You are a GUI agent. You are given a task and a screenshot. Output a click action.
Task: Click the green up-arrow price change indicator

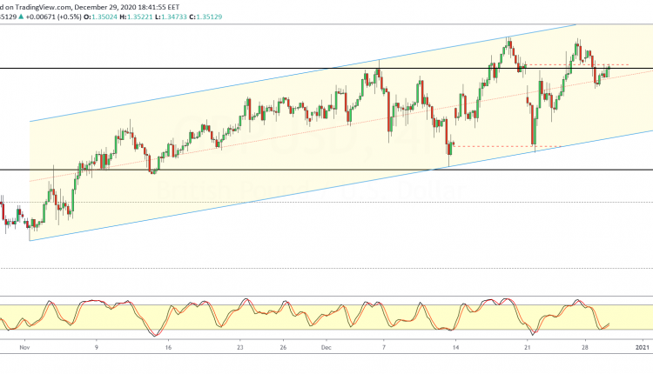click(x=22, y=15)
